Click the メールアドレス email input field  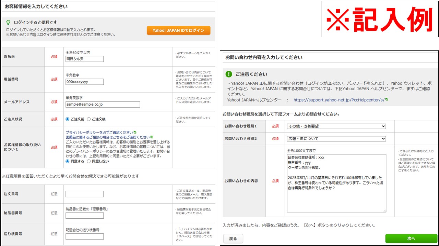103,105
